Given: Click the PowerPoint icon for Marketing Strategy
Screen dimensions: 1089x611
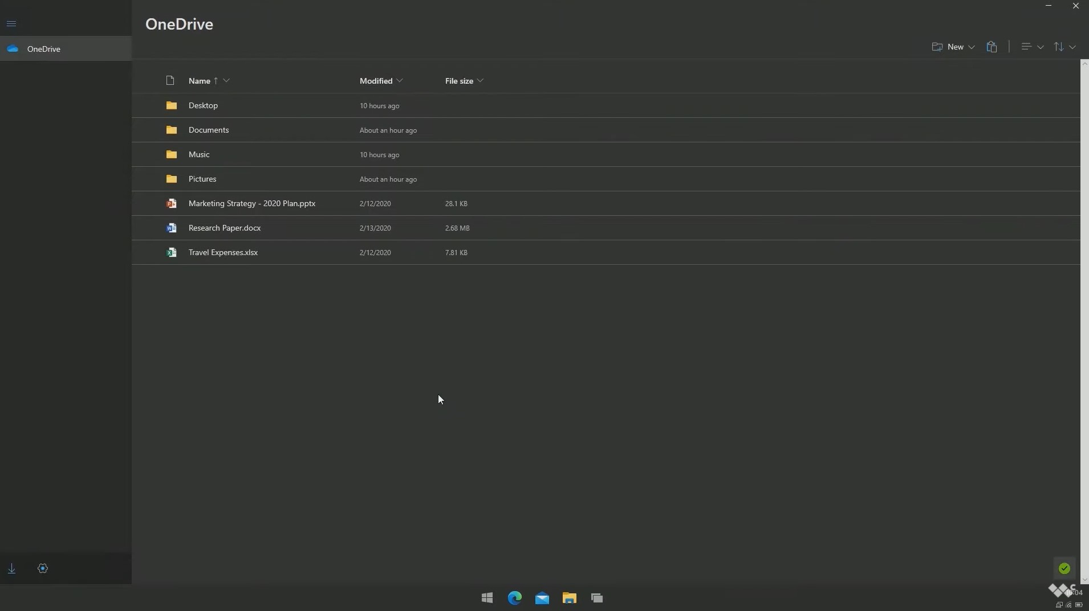Looking at the screenshot, I should tap(172, 203).
